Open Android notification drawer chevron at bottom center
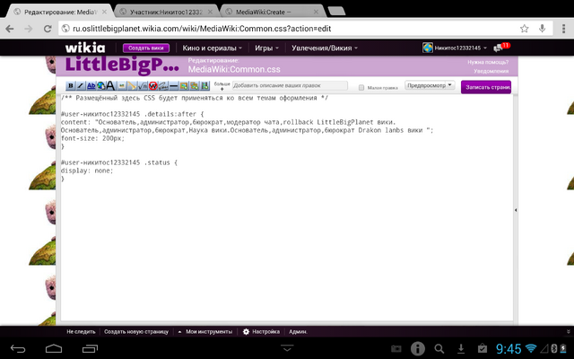The width and height of the screenshot is (574, 359). click(x=287, y=348)
